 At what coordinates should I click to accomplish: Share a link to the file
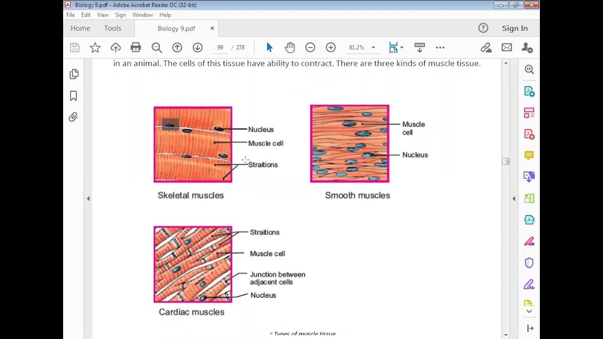(x=486, y=48)
